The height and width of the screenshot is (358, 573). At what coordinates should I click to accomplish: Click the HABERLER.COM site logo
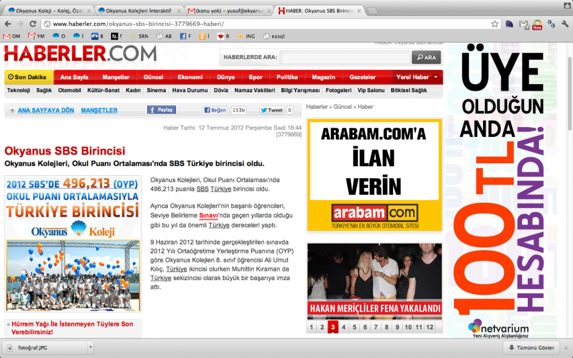pyautogui.click(x=80, y=54)
